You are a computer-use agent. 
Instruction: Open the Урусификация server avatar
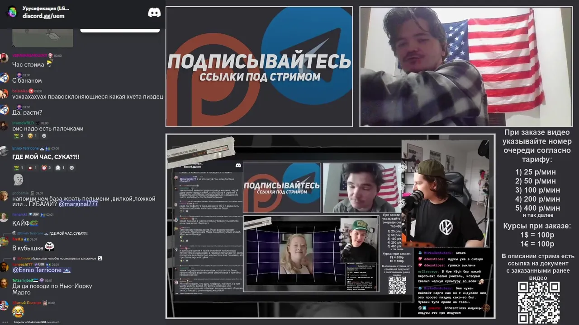(12, 12)
